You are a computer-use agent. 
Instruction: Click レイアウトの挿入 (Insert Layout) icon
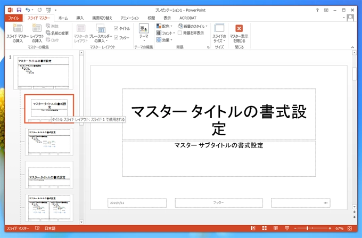37,33
